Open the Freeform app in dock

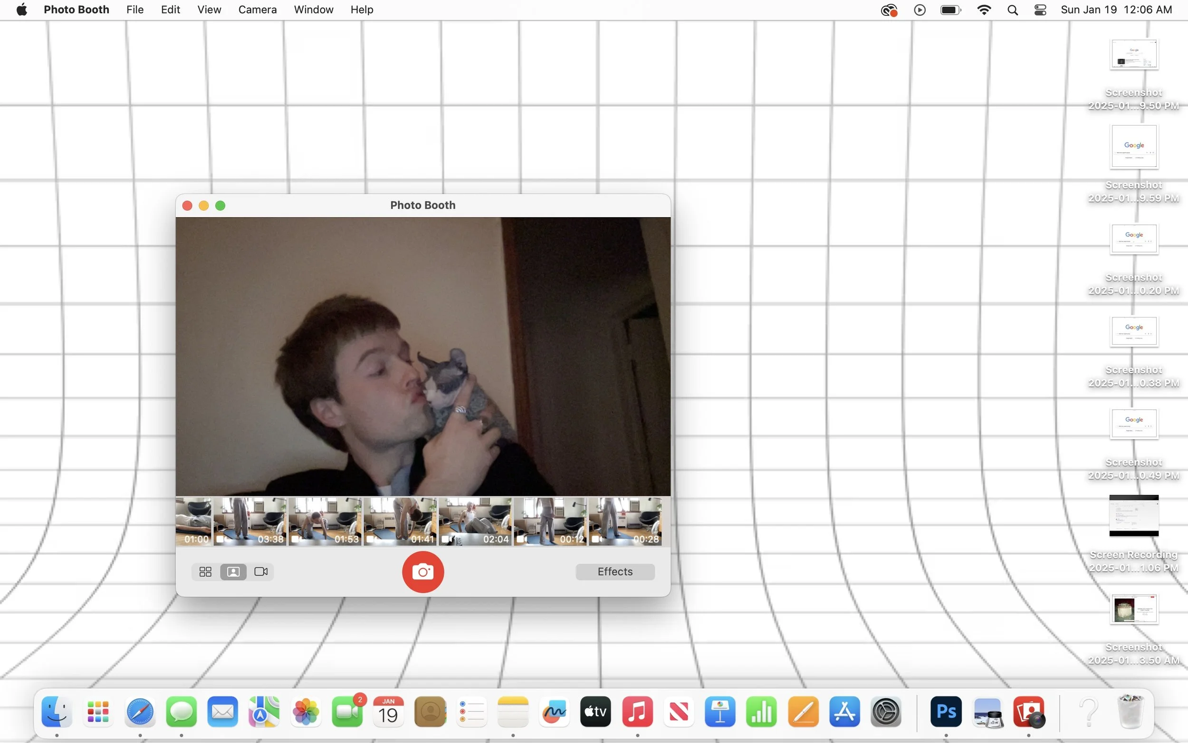(x=555, y=711)
